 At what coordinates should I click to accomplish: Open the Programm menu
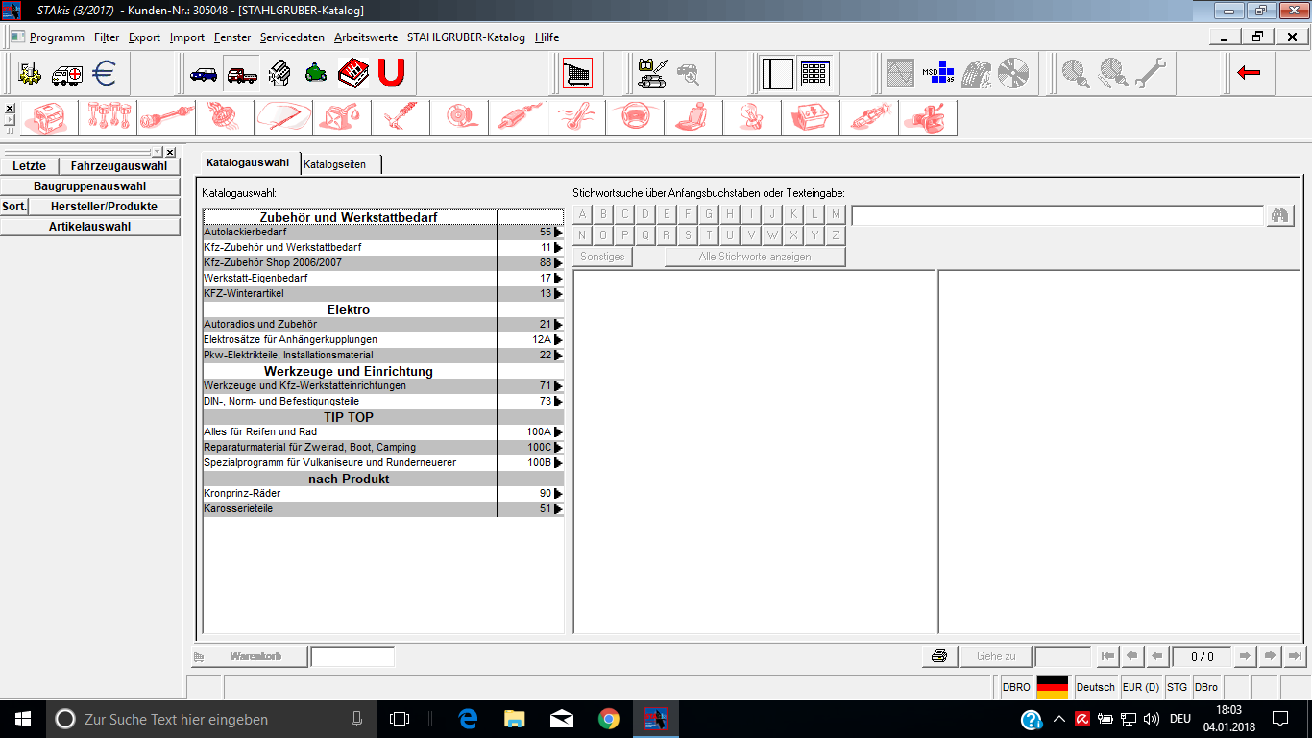57,37
